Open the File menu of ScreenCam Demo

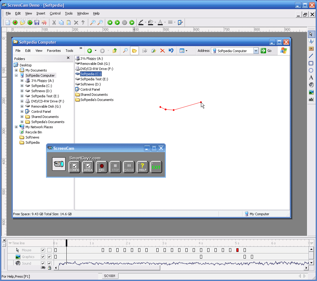(8, 13)
